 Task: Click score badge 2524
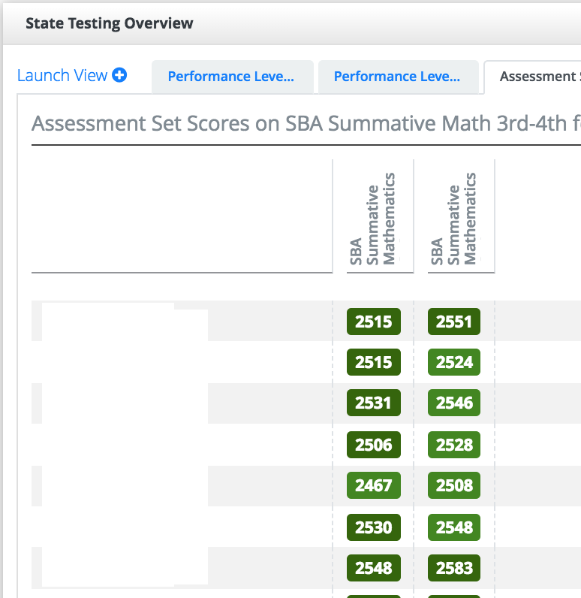tap(453, 362)
